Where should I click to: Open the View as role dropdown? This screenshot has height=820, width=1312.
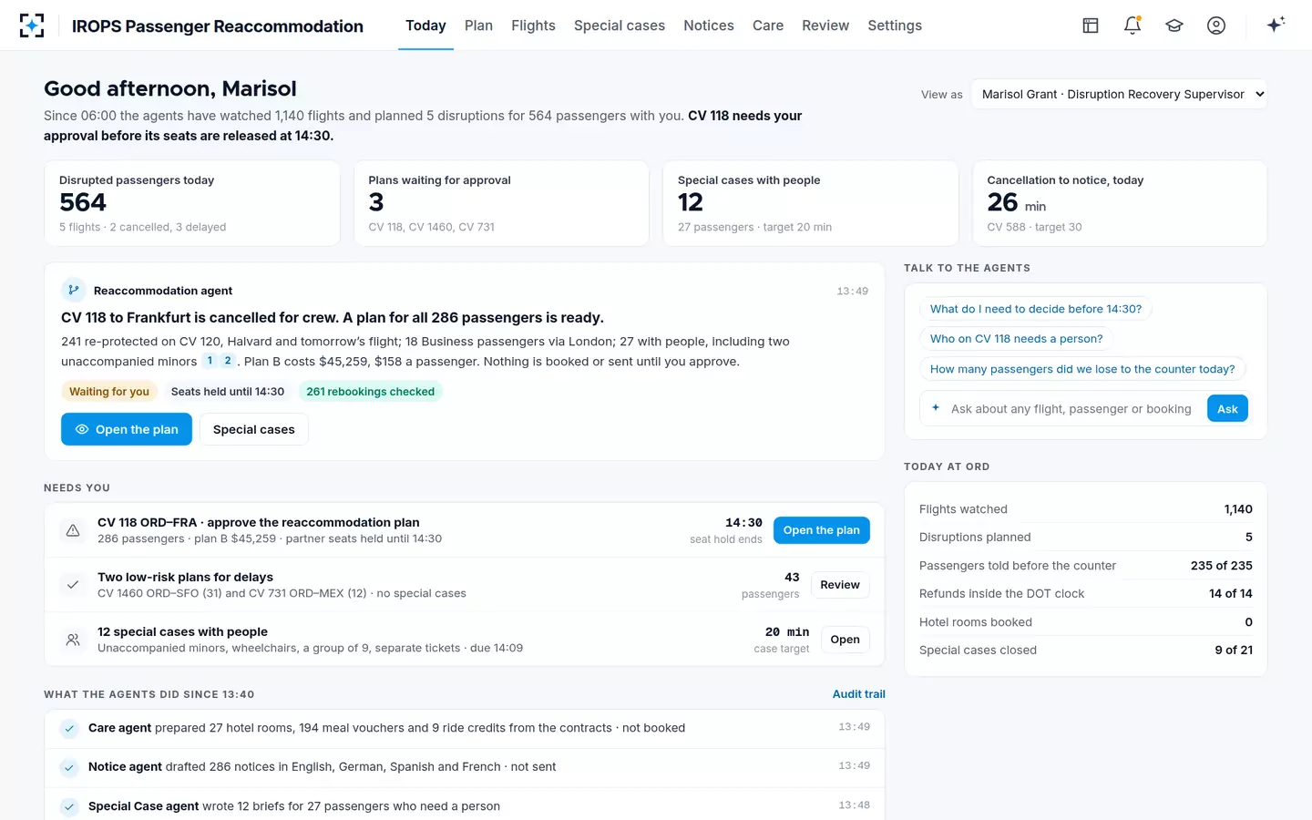(x=1119, y=94)
